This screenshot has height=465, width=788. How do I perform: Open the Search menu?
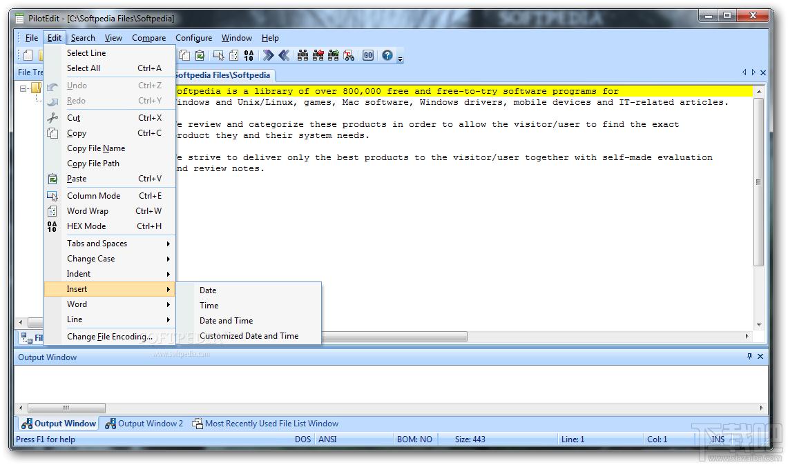(83, 38)
